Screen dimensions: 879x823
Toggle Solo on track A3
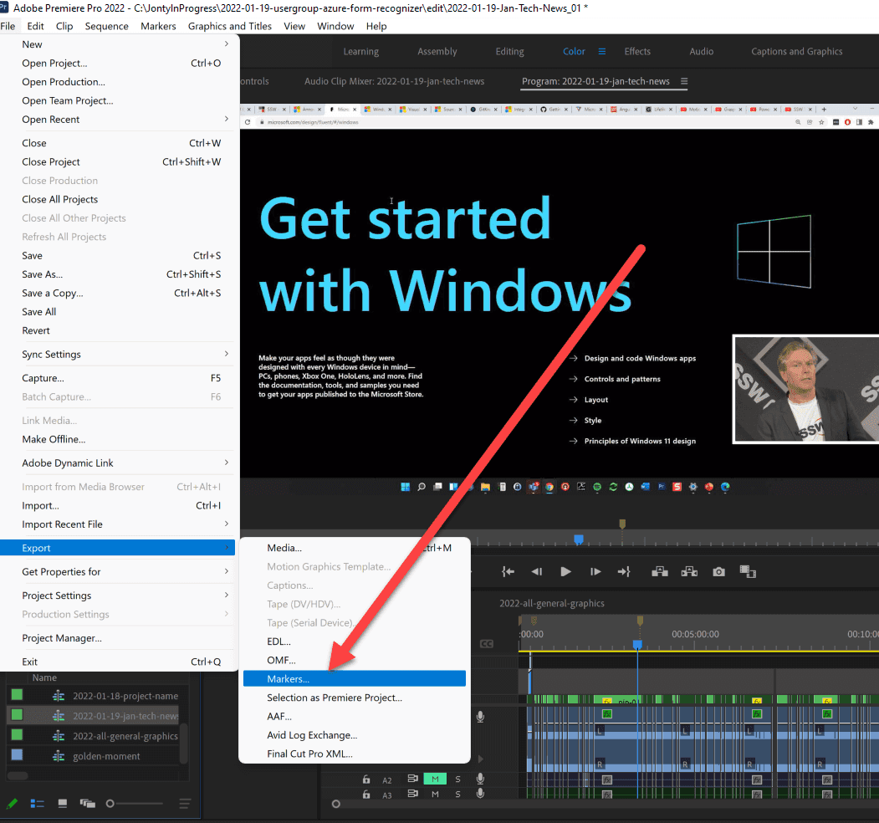pyautogui.click(x=457, y=794)
